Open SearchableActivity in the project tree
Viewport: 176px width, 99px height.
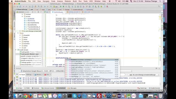33,23
